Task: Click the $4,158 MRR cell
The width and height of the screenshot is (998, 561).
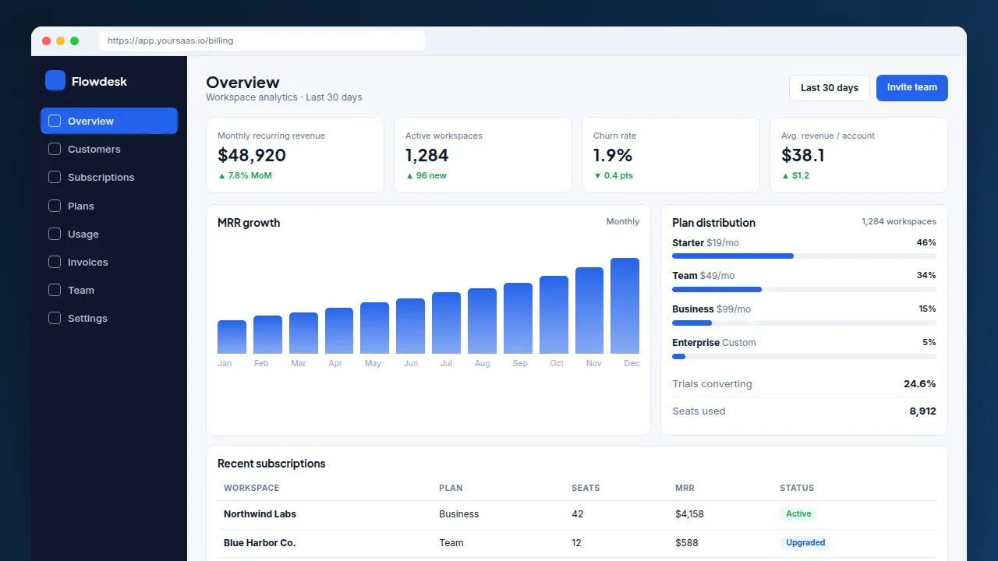Action: coord(689,514)
